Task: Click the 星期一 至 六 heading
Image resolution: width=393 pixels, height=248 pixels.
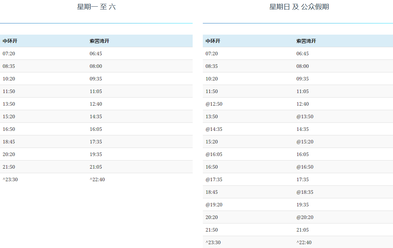Action: pos(96,7)
